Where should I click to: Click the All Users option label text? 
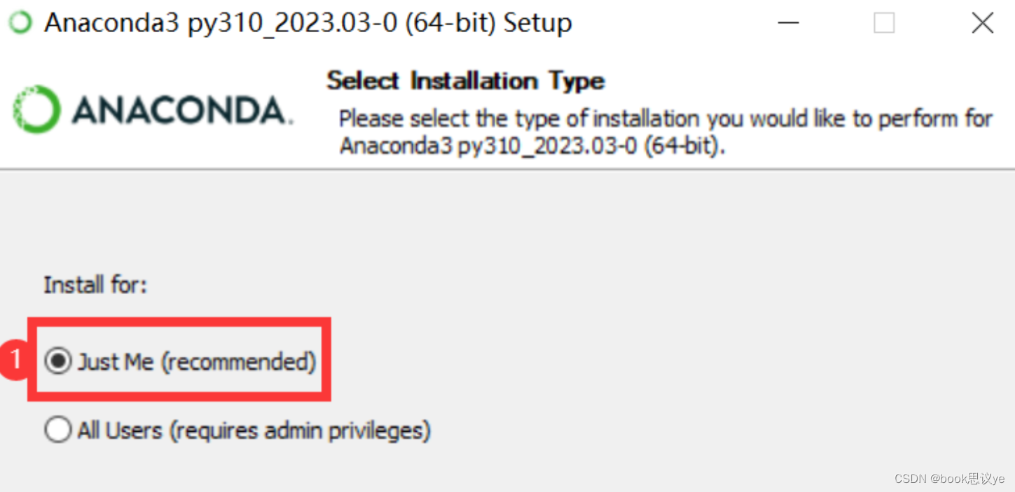coord(254,430)
